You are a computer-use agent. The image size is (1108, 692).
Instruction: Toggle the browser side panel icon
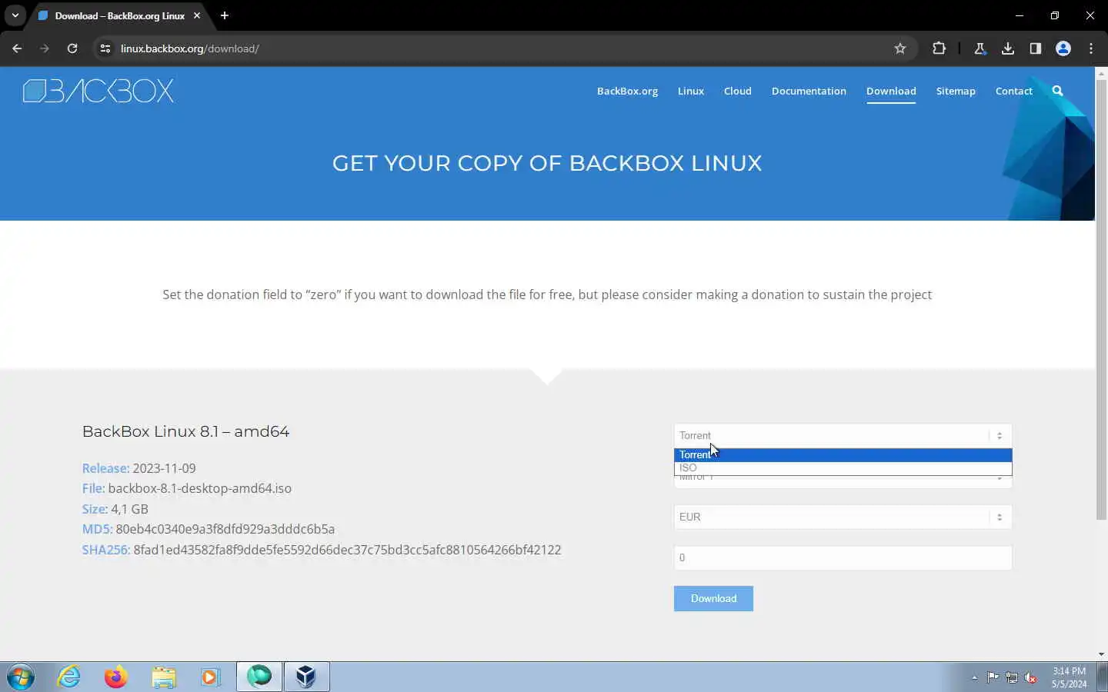1036,48
